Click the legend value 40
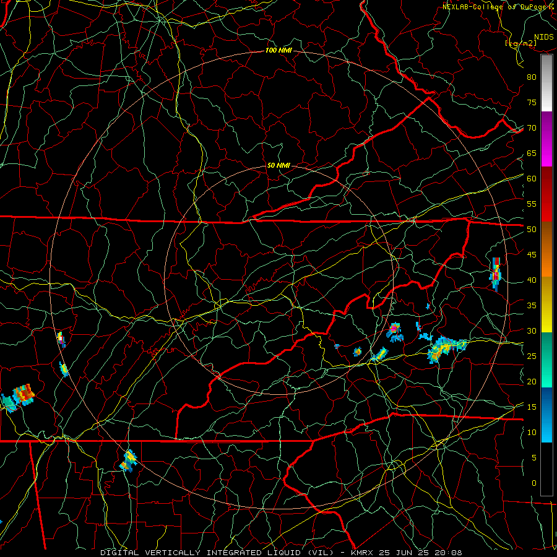Screen dimensions: 557x557 pos(532,280)
